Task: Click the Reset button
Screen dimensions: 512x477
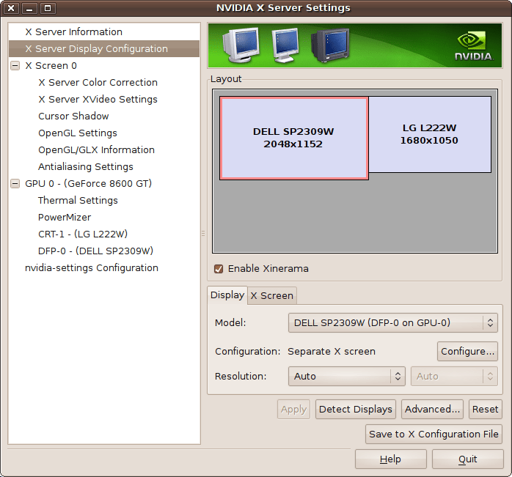Action: click(x=485, y=409)
